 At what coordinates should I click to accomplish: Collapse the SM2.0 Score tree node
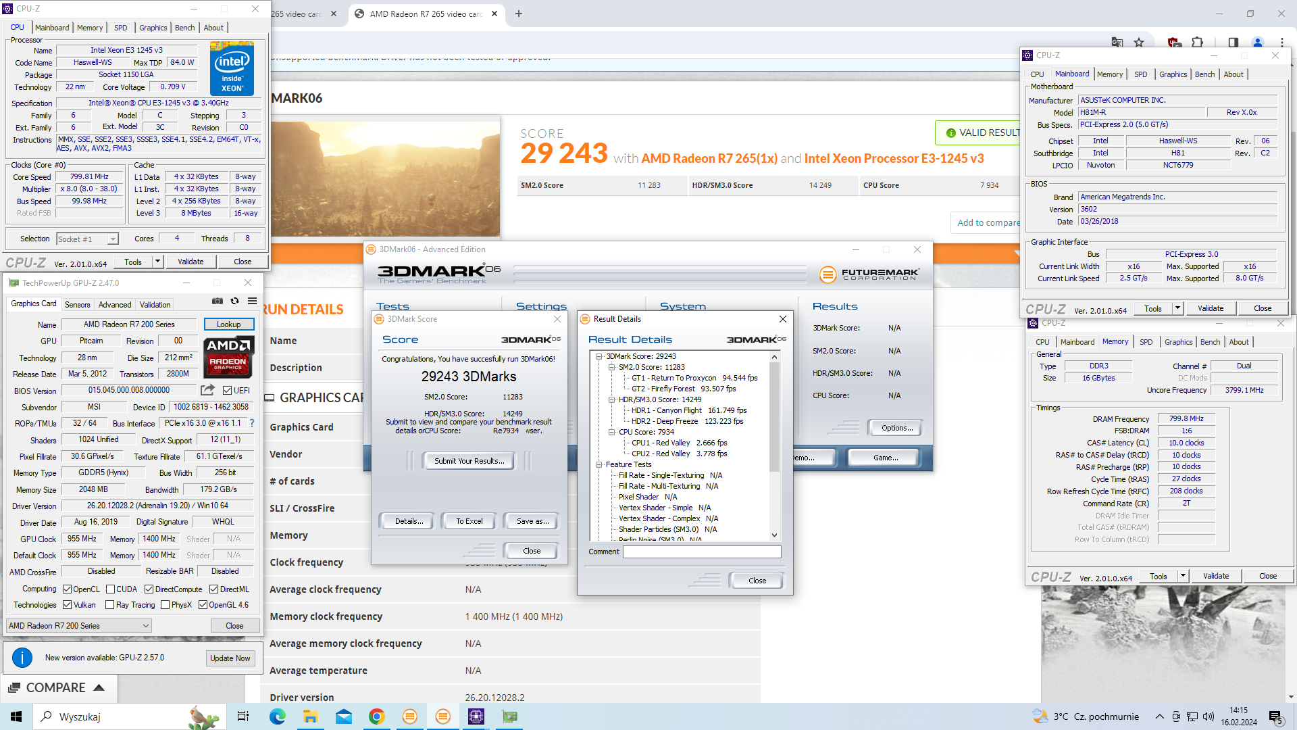(x=611, y=367)
